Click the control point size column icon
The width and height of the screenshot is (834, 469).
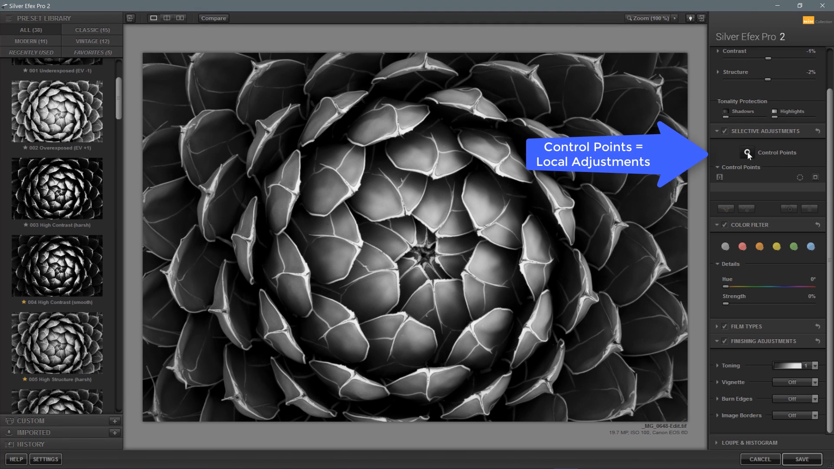pos(800,177)
